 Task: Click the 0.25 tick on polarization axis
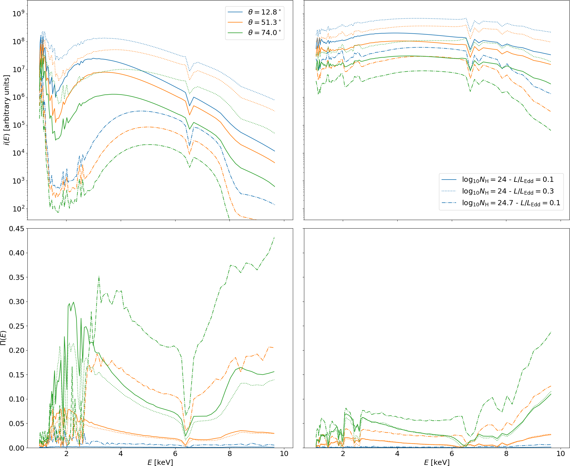(17, 326)
